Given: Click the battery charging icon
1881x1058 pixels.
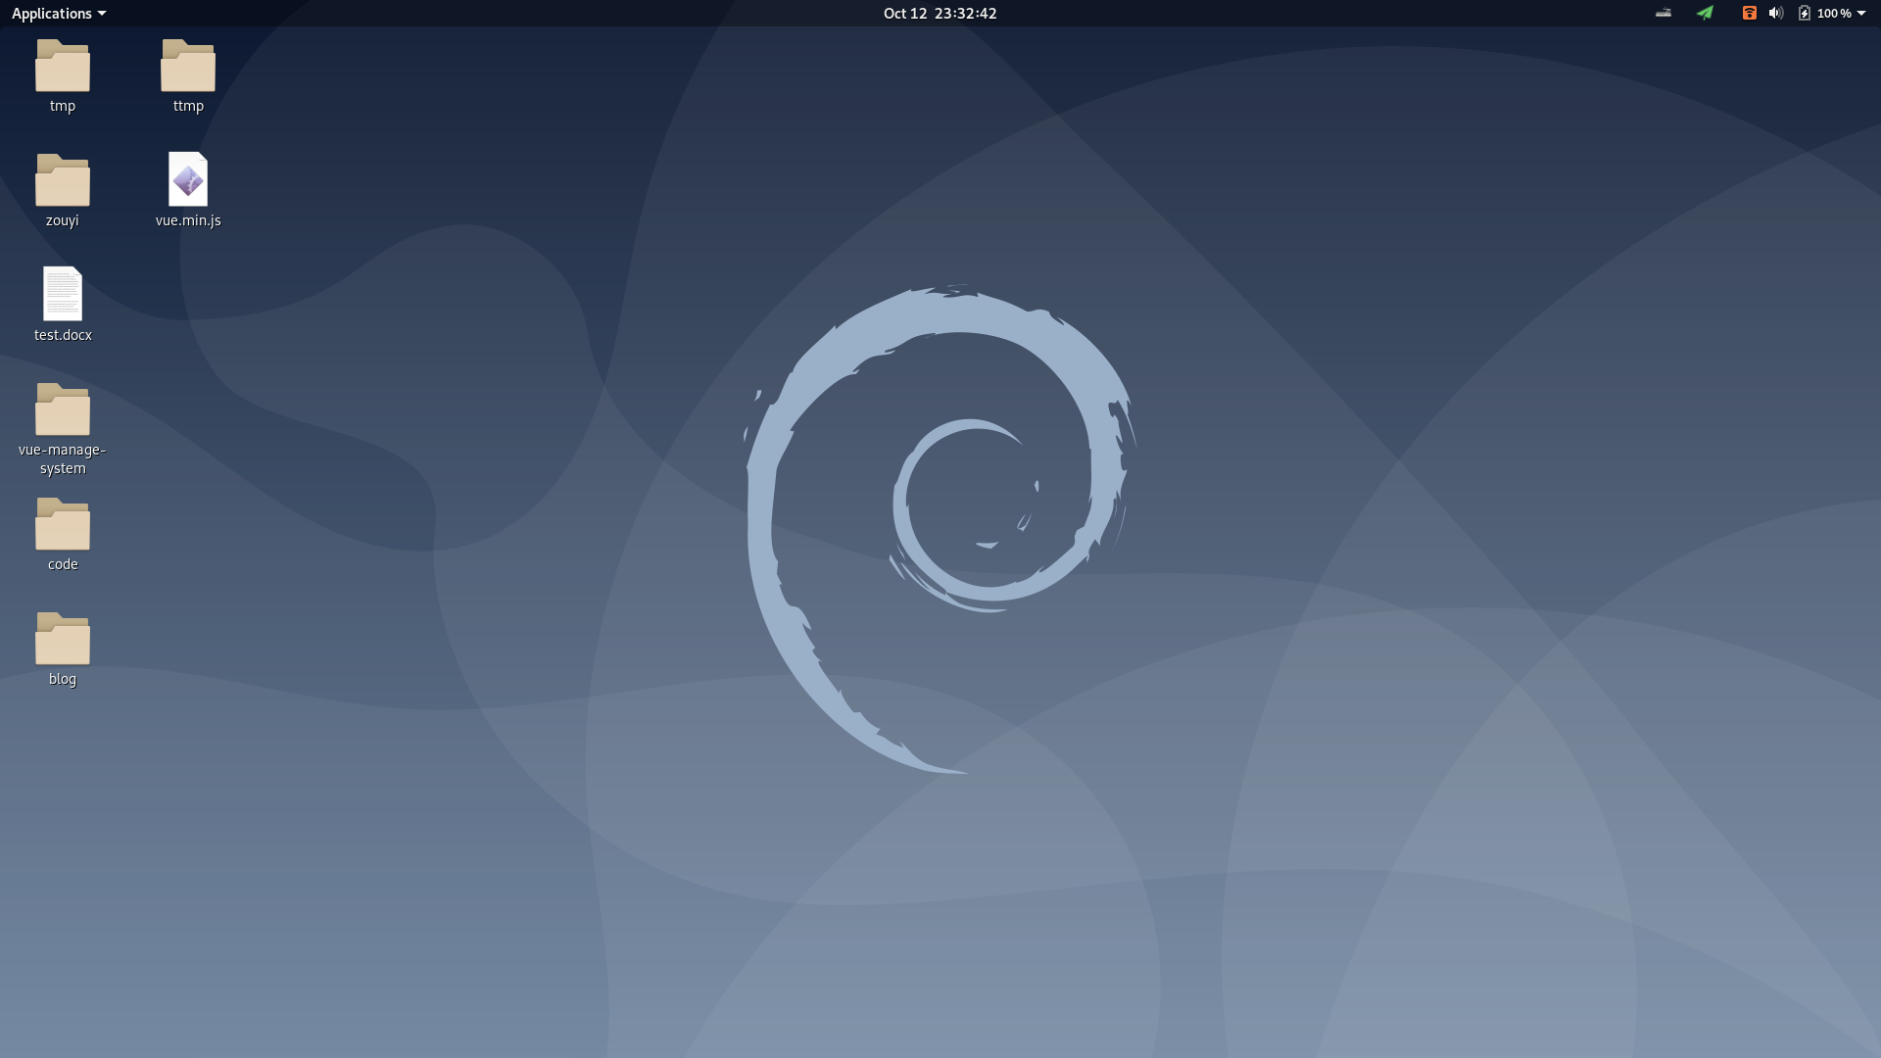Looking at the screenshot, I should (x=1804, y=13).
